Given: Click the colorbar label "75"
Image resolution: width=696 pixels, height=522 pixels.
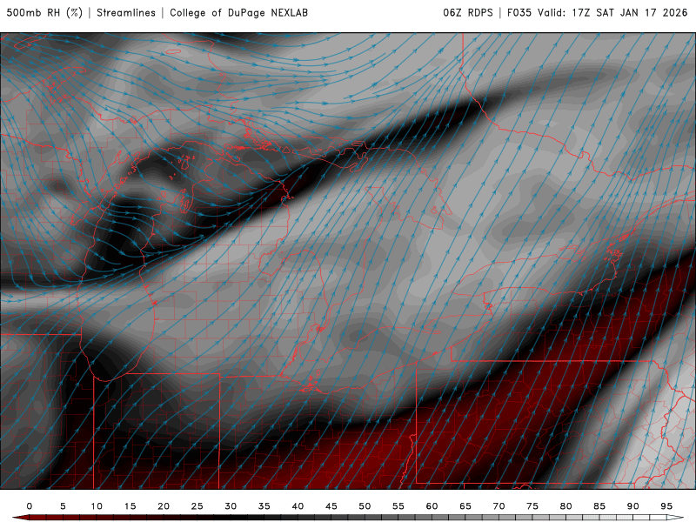Looking at the screenshot, I should (532, 506).
